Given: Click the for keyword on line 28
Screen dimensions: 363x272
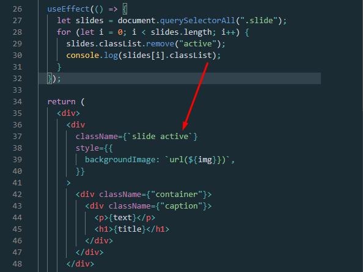Looking at the screenshot, I should [x=64, y=32].
